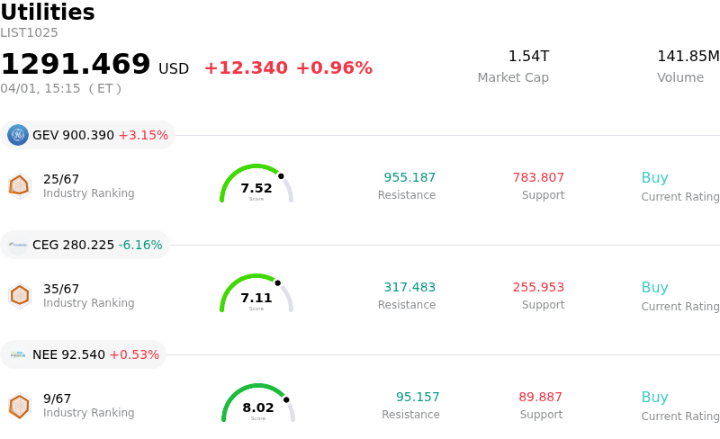Image resolution: width=720 pixels, height=439 pixels.
Task: Click CEG industry ranking hexagon icon
Action: coord(19,295)
